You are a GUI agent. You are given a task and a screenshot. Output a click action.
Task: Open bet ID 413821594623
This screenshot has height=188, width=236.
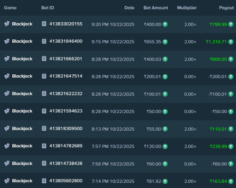[x=66, y=111]
